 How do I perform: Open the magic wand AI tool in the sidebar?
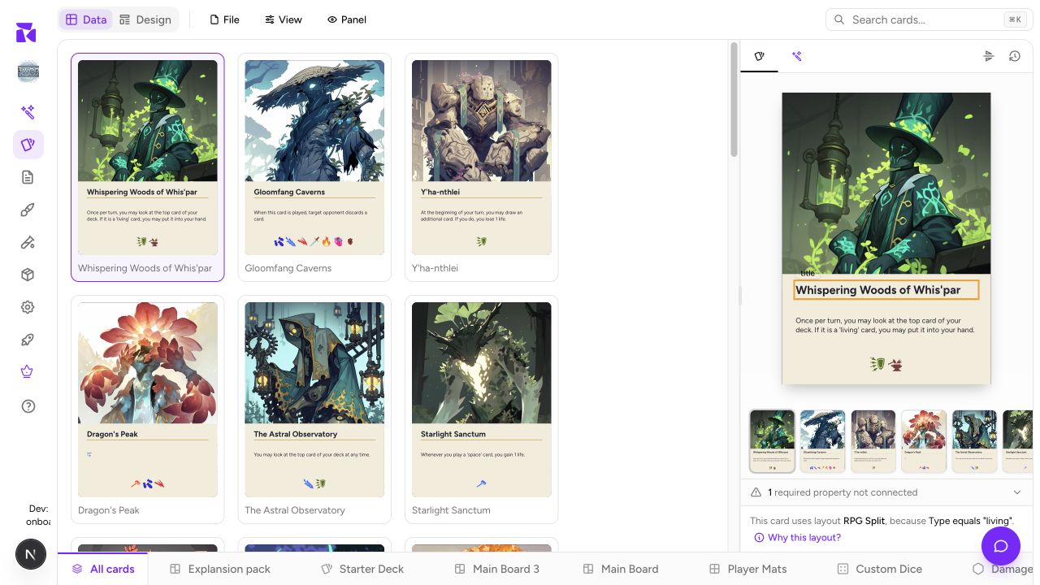pos(28,112)
